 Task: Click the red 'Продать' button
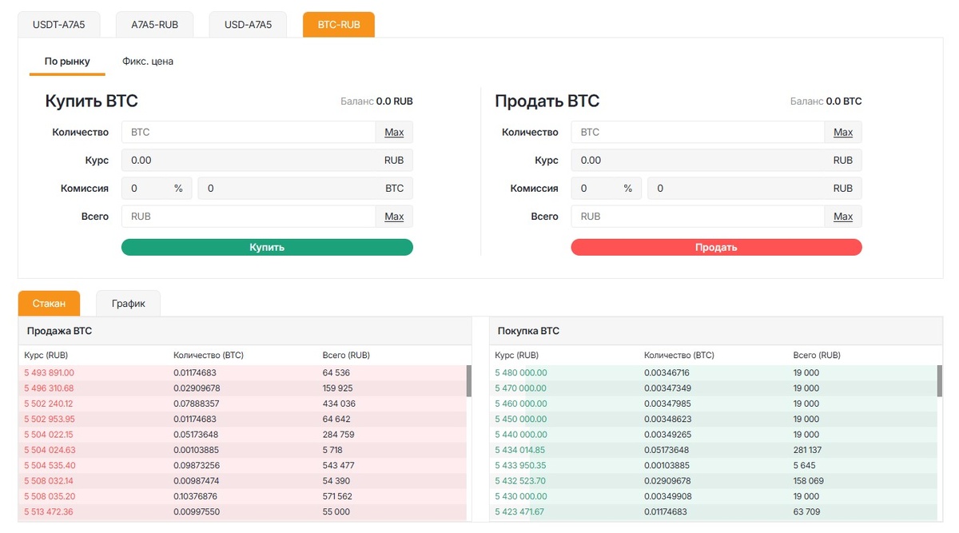tap(716, 247)
